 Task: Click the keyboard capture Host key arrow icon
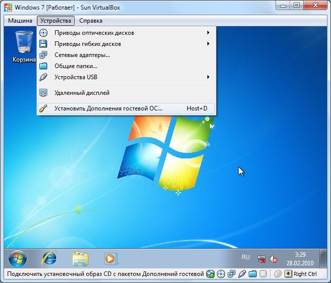pos(288,274)
